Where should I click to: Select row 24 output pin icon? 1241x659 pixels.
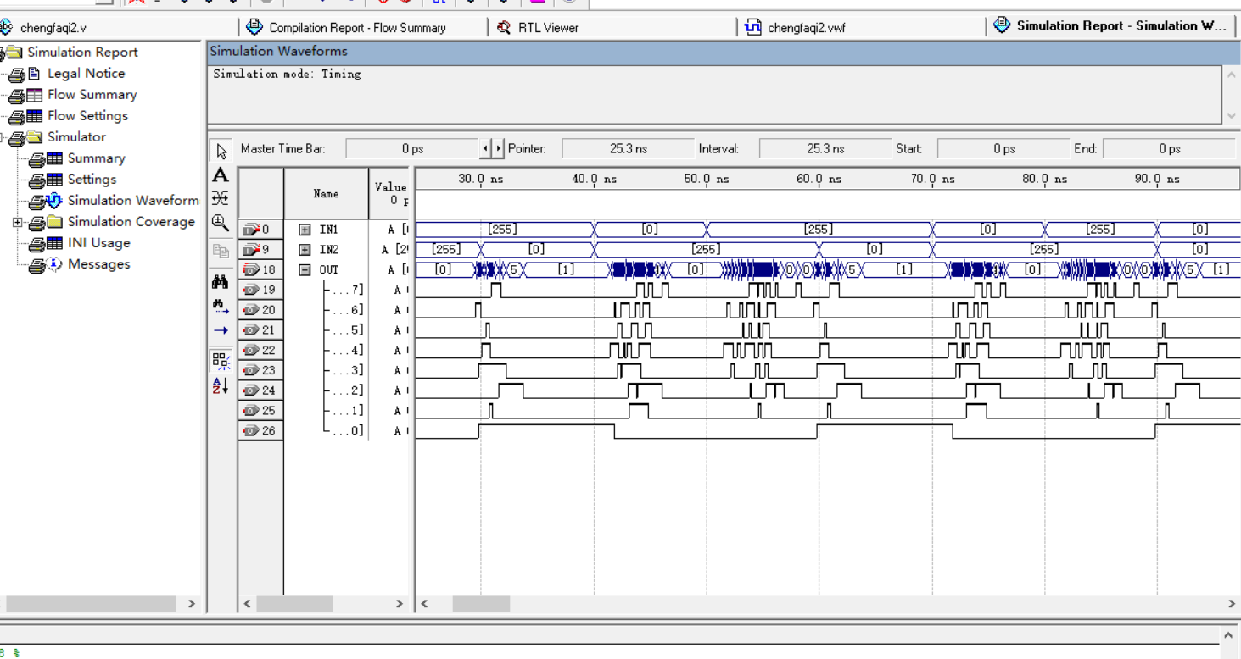[251, 390]
